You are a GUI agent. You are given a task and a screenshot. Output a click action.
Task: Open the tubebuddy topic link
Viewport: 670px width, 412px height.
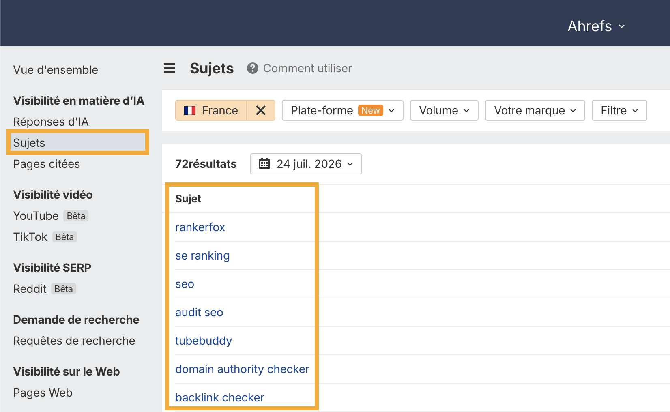click(x=204, y=341)
